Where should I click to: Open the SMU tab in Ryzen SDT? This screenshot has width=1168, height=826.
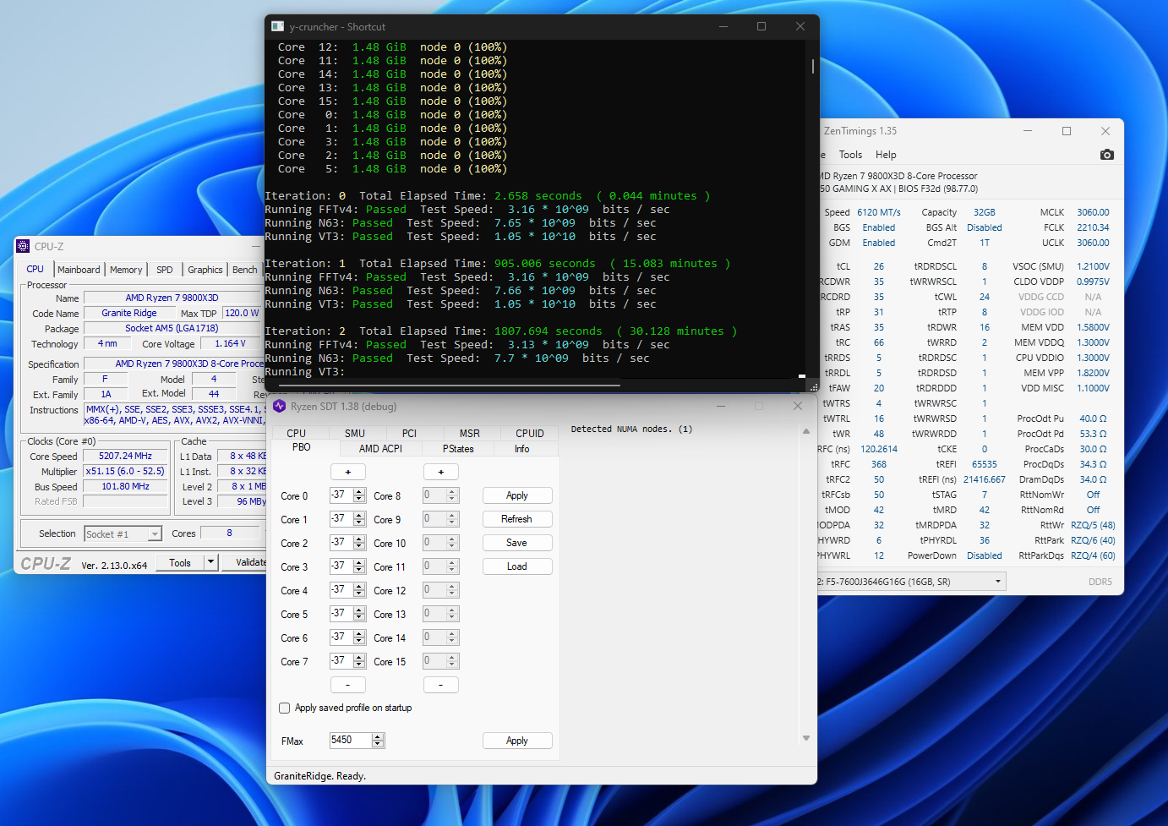355,433
